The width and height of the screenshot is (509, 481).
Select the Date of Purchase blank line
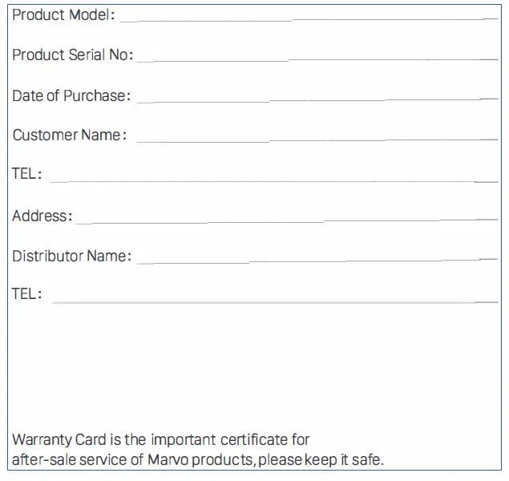tap(317, 99)
